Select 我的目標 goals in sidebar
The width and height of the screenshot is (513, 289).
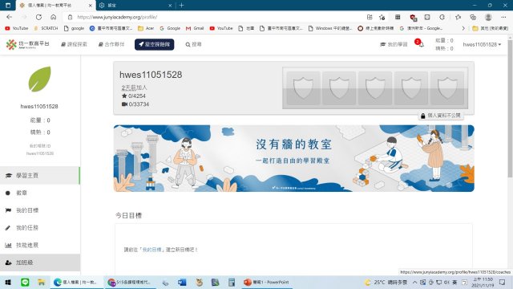[40, 210]
